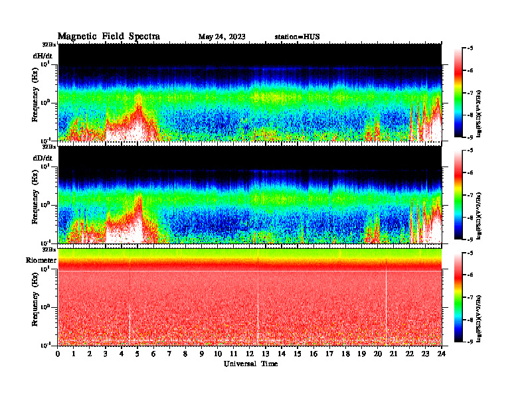The image size is (526, 406).
Task: Click the x-axis tick label "9"
Action: click(202, 354)
